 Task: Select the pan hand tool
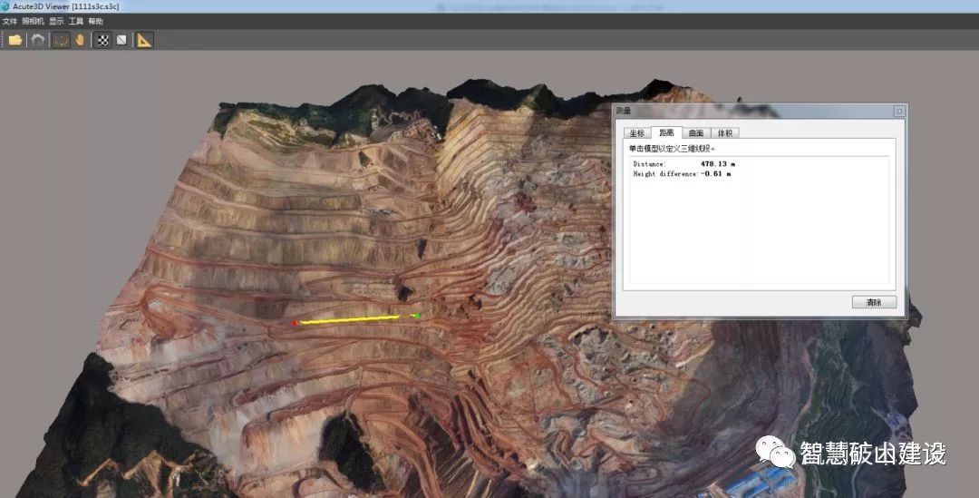[81, 40]
